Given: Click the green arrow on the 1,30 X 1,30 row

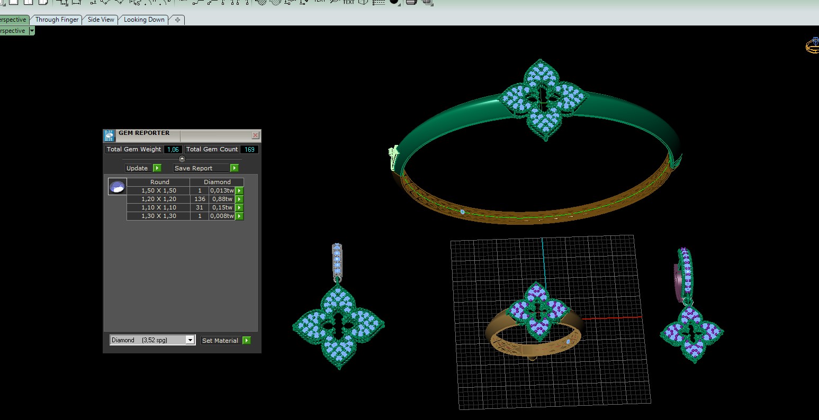Looking at the screenshot, I should click(x=239, y=216).
